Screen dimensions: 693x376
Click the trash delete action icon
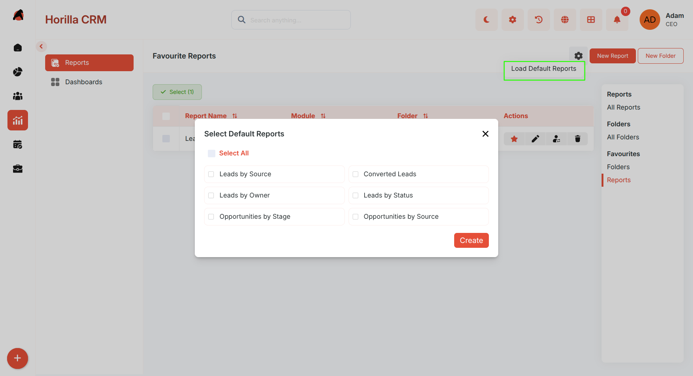coord(577,139)
